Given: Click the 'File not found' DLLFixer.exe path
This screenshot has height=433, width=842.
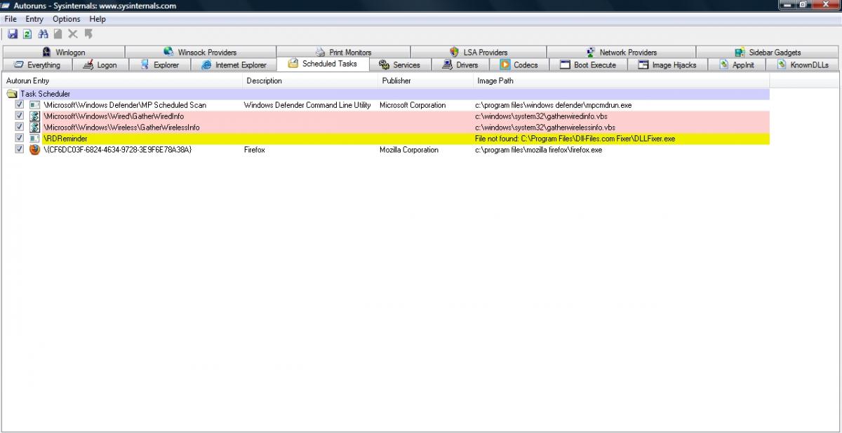Looking at the screenshot, I should [575, 139].
